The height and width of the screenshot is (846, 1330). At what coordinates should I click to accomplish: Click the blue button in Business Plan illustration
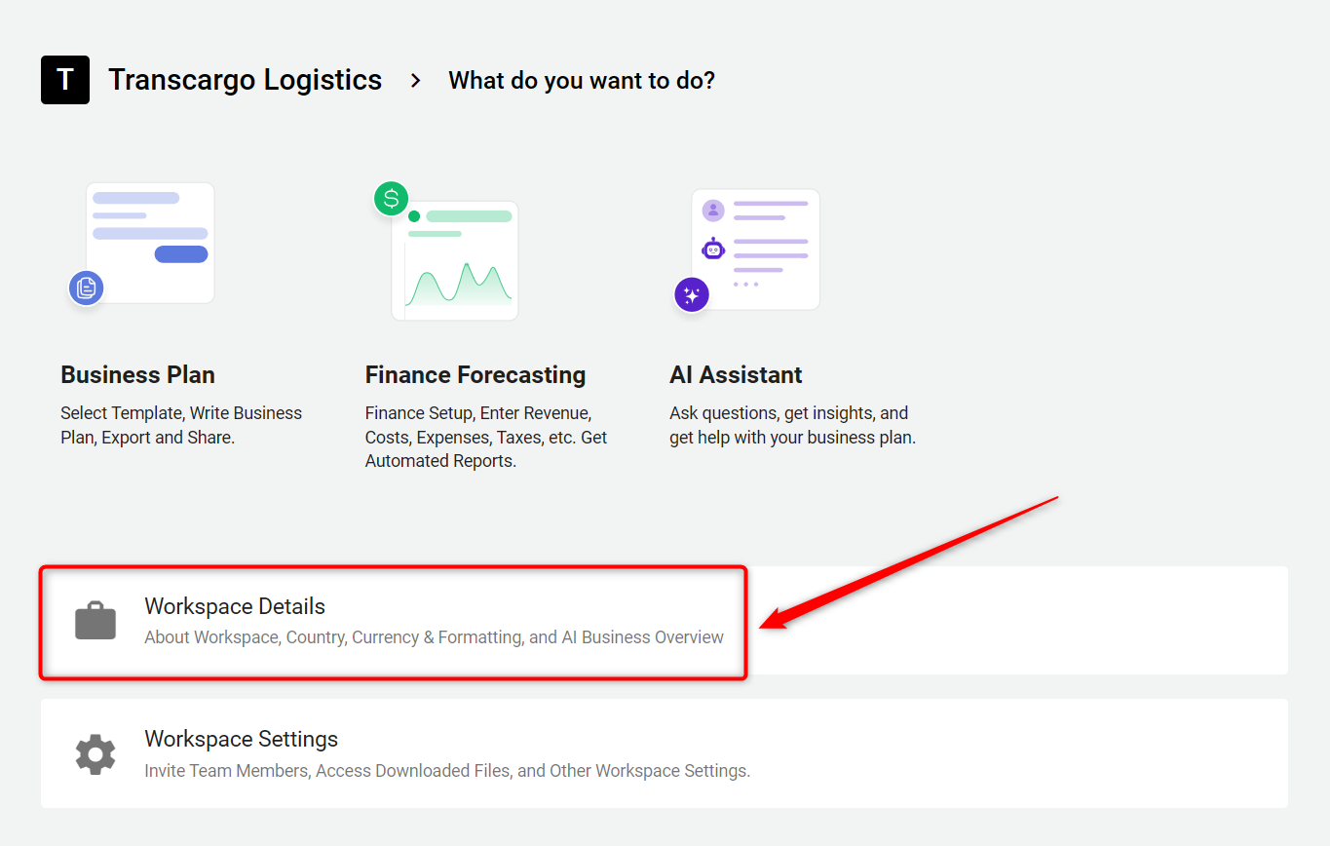coord(181,254)
